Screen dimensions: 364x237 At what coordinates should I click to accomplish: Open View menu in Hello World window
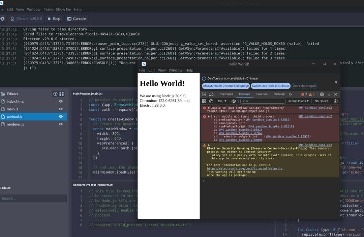[x=162, y=70]
